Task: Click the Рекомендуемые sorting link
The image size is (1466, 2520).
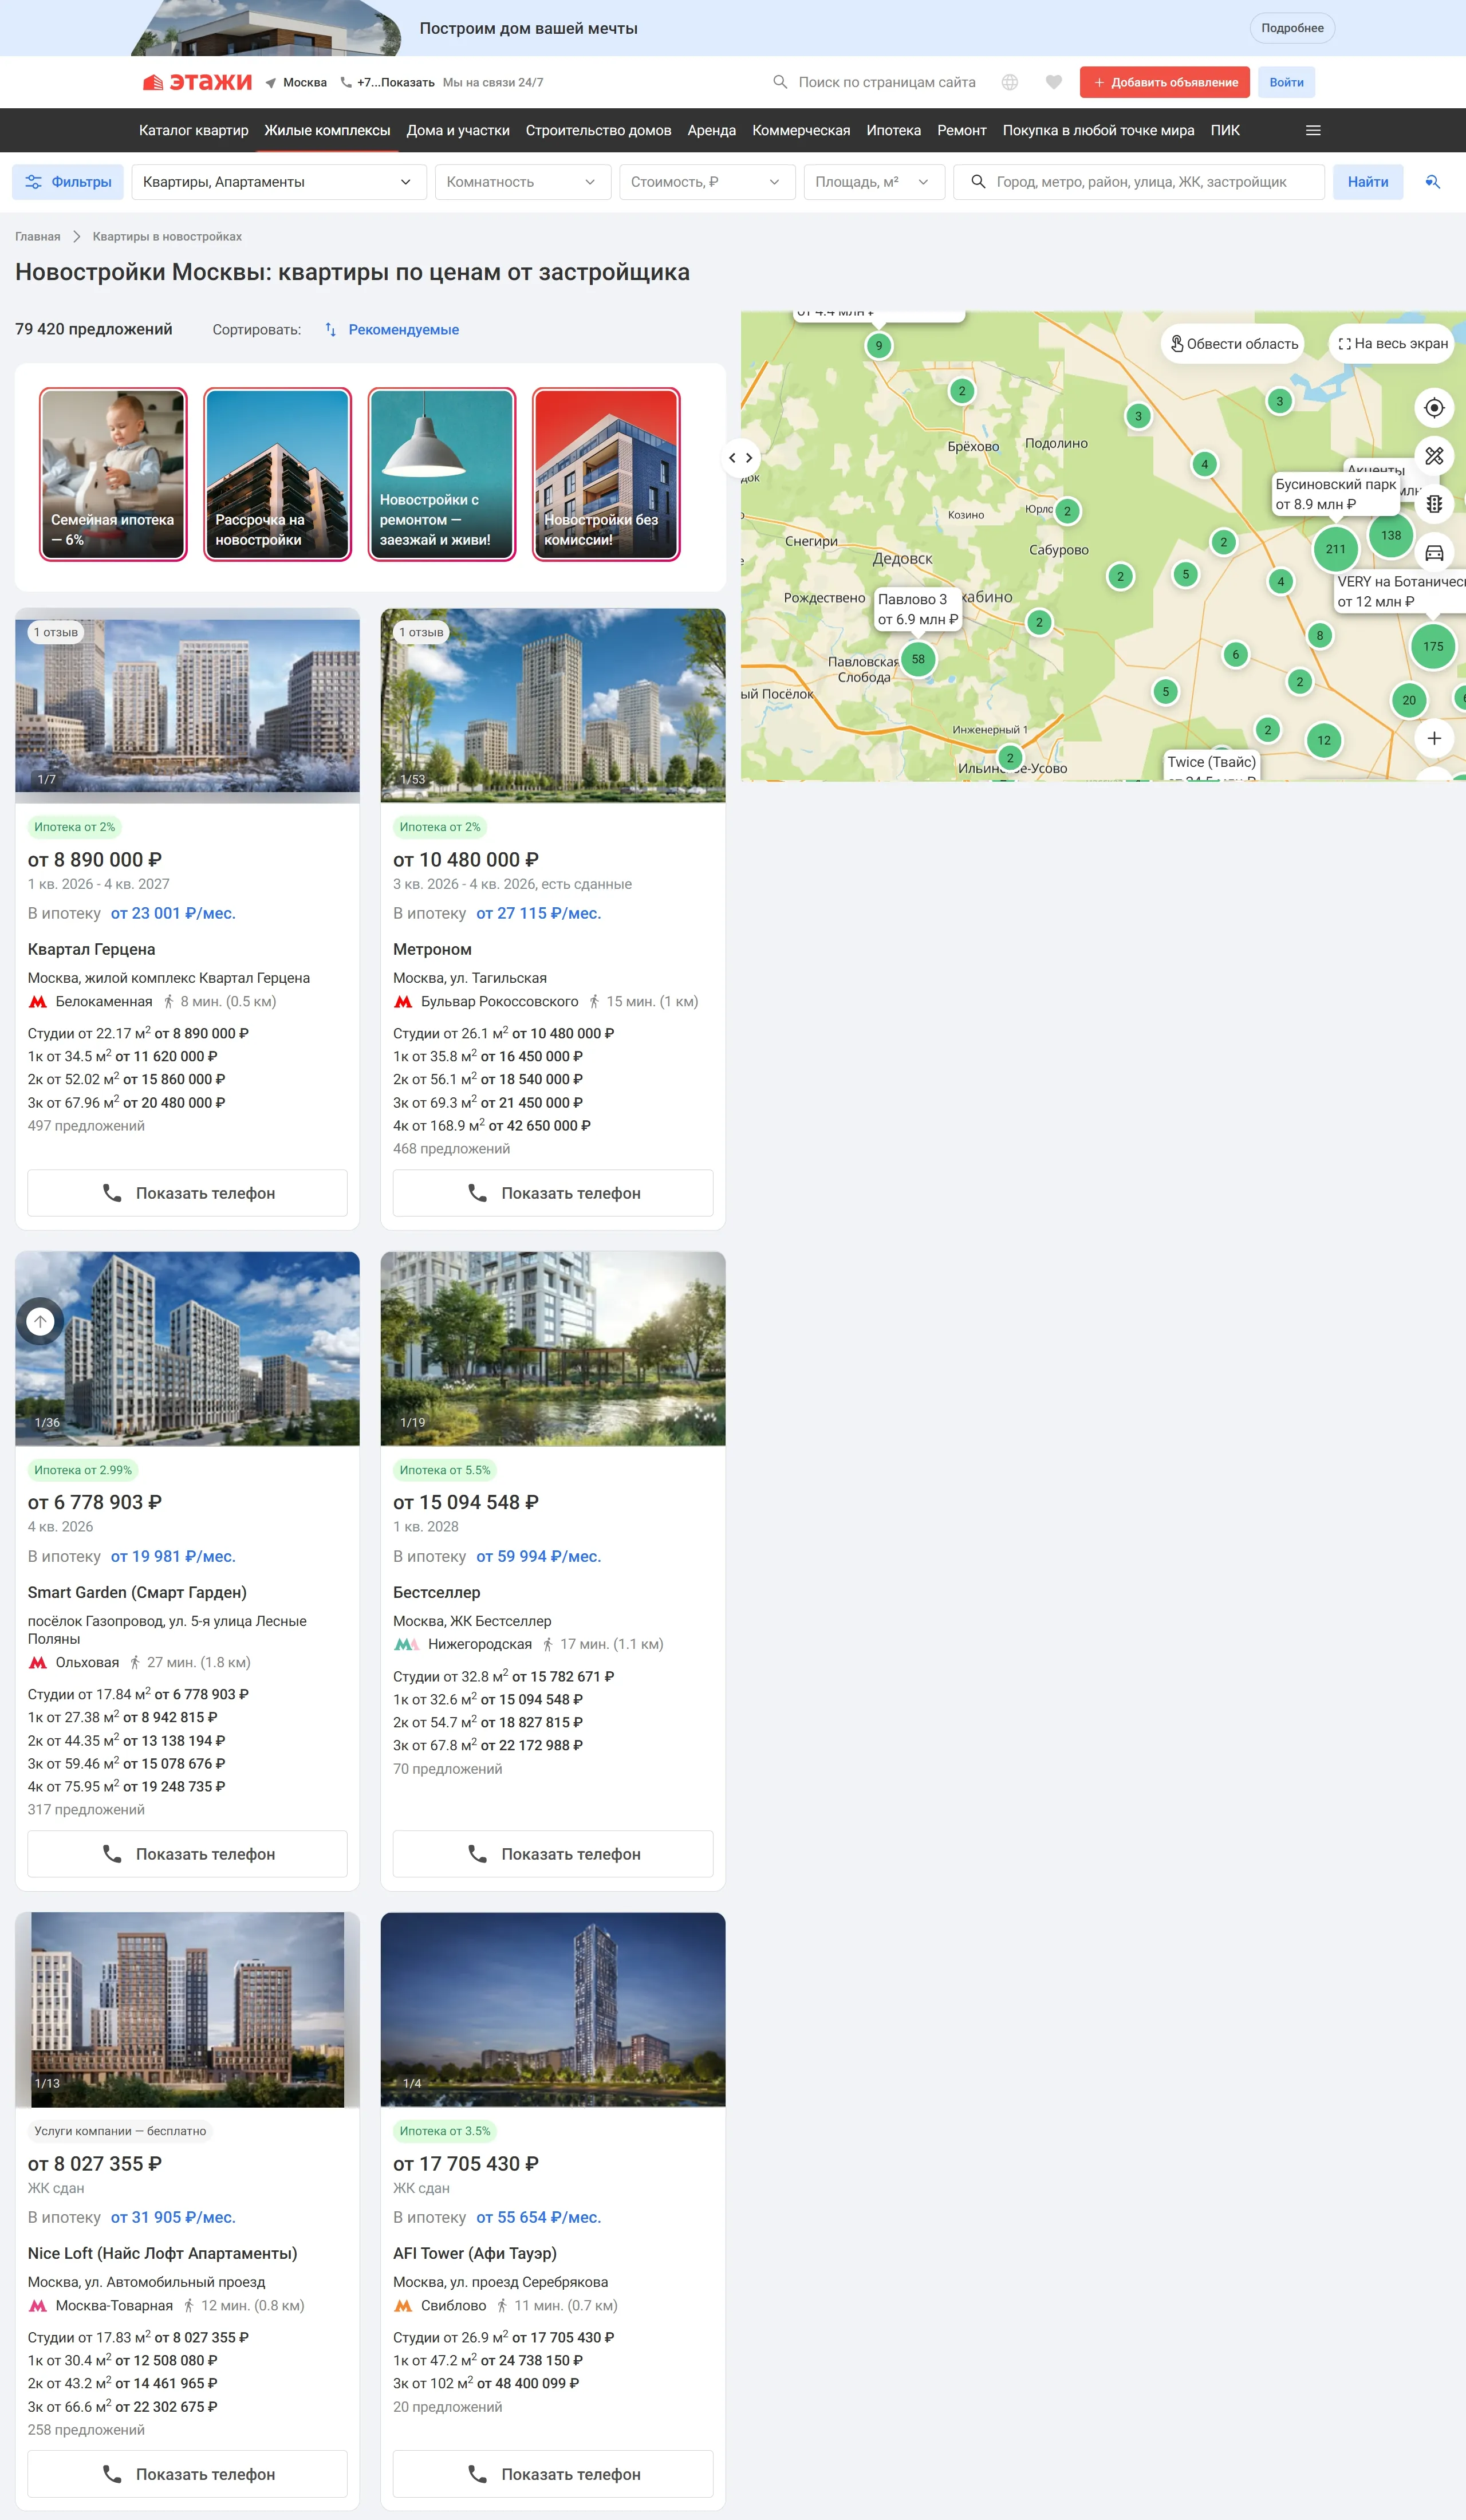Action: coord(403,330)
